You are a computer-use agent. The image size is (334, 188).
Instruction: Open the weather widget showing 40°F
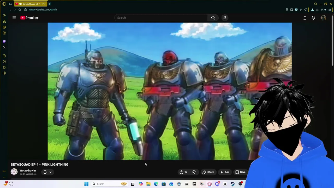click(x=9, y=184)
